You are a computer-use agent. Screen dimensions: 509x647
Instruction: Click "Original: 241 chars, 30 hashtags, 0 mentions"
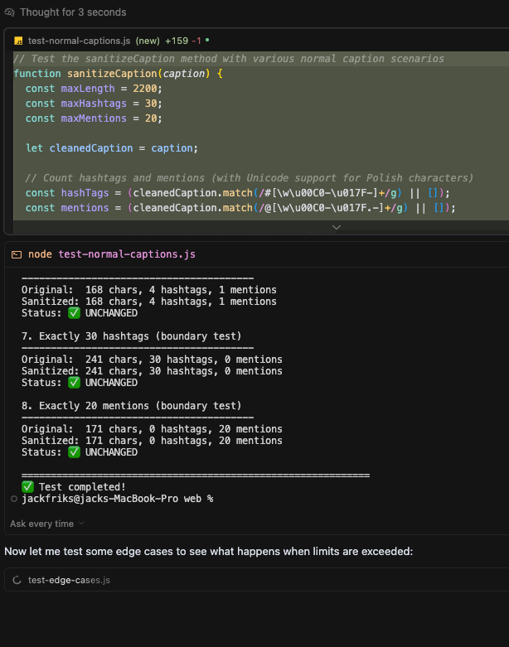click(x=152, y=360)
